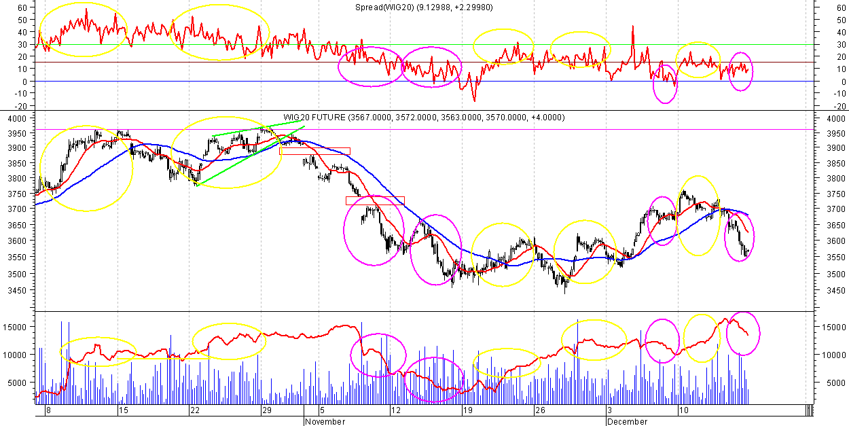Click the striped block at the date axis end
Screen dimensions: 849x426
[808, 410]
